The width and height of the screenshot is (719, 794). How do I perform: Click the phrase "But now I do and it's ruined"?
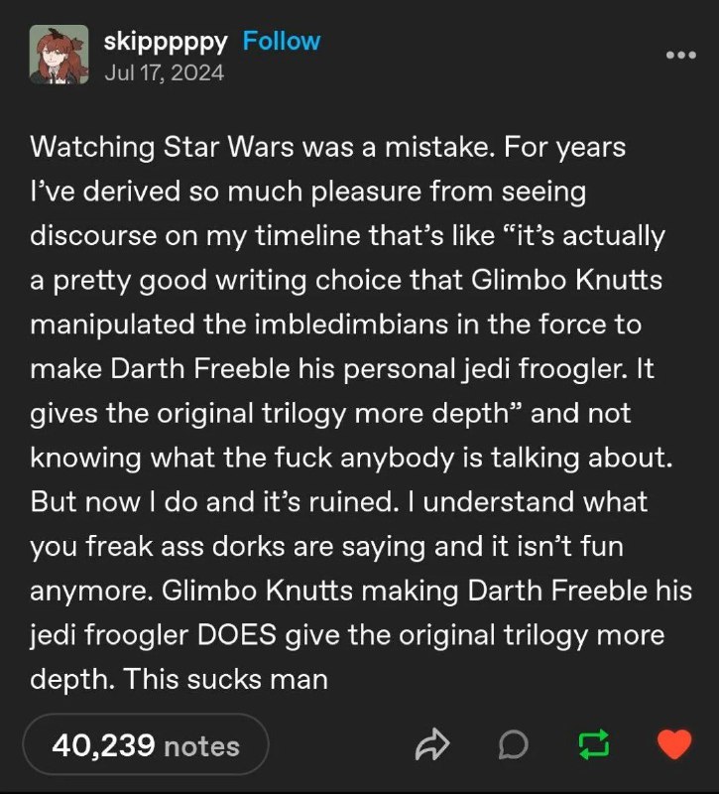(x=211, y=502)
